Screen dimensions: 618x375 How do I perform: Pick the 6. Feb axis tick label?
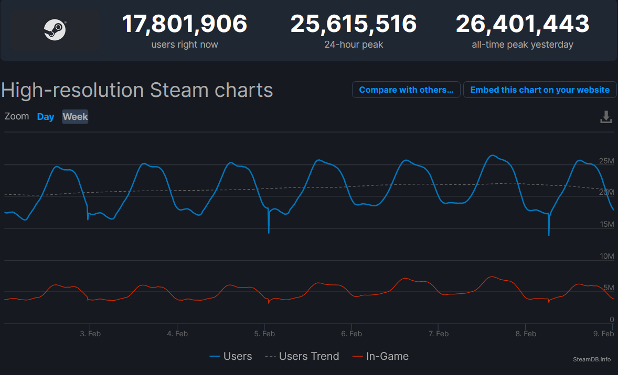351,334
